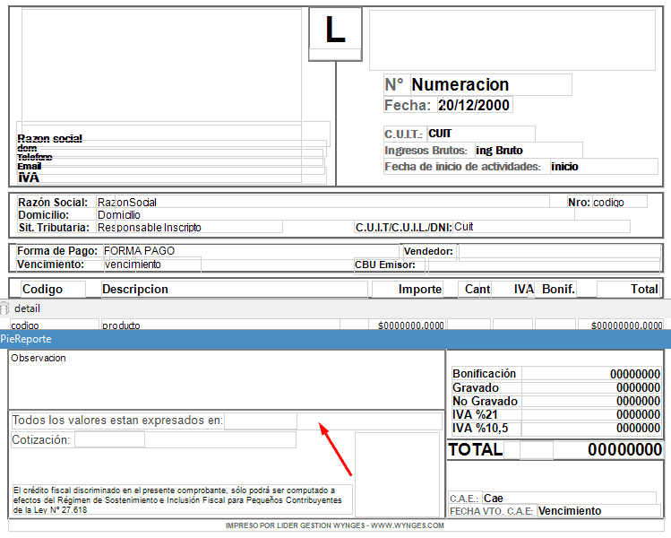Click the detail band icon
Screen dimensions: 671x538
(x=4, y=308)
